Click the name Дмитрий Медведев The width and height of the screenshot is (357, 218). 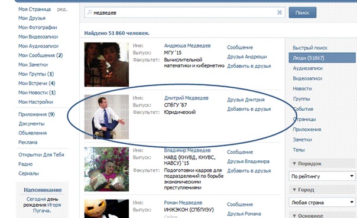pyautogui.click(x=186, y=98)
